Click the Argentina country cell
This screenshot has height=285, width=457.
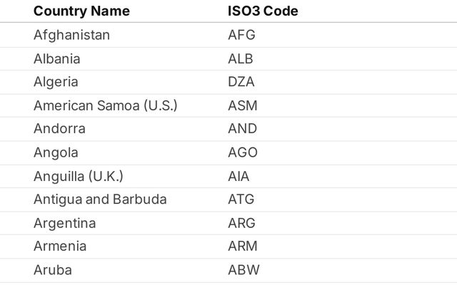(64, 223)
